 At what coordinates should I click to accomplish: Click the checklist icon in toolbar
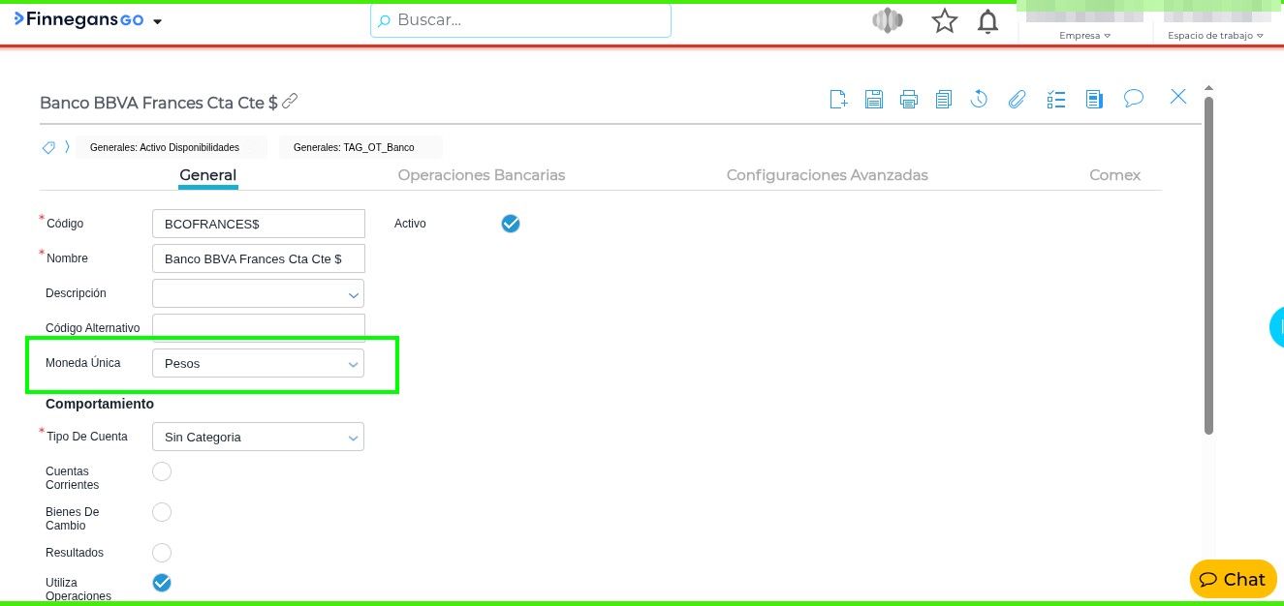point(1056,99)
